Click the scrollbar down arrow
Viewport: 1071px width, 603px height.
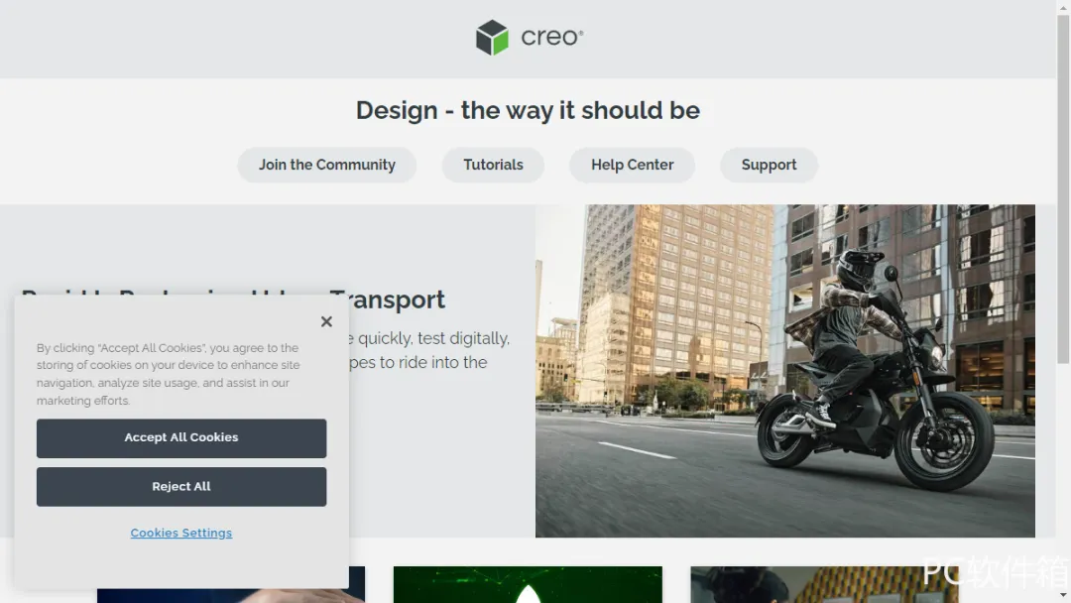pos(1063,597)
